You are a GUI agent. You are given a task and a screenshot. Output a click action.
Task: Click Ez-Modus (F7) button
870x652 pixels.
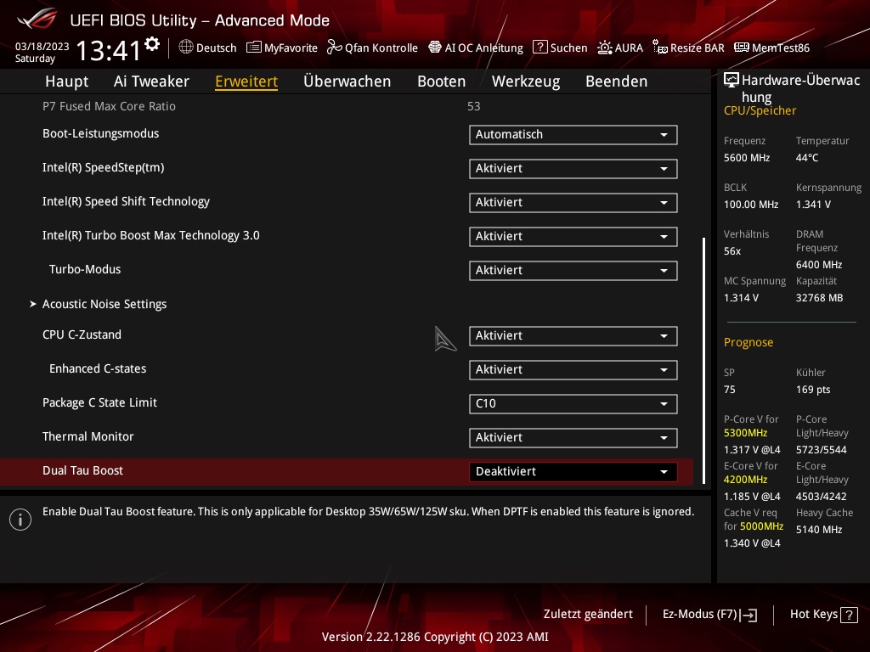709,615
